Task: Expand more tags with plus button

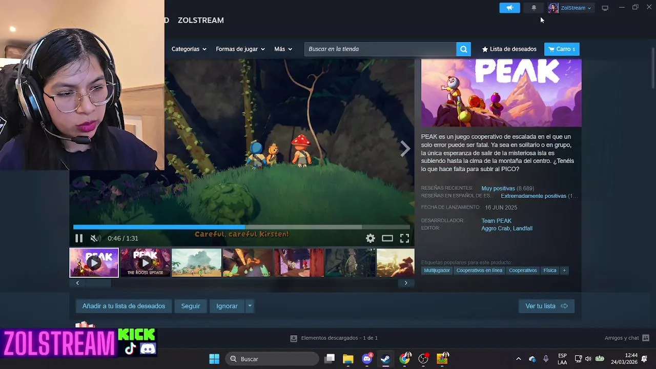Action: pos(564,270)
